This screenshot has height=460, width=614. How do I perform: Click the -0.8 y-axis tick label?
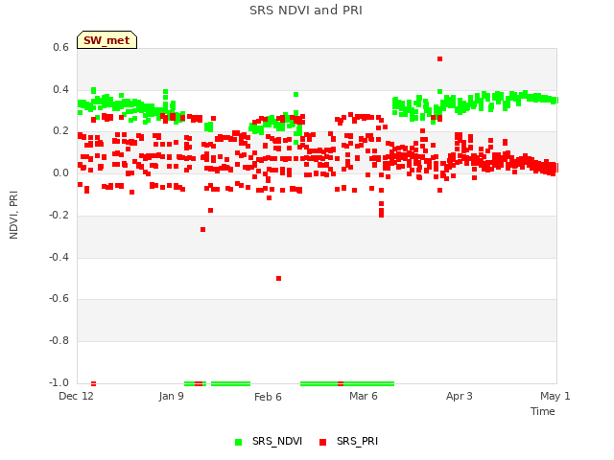[59, 341]
